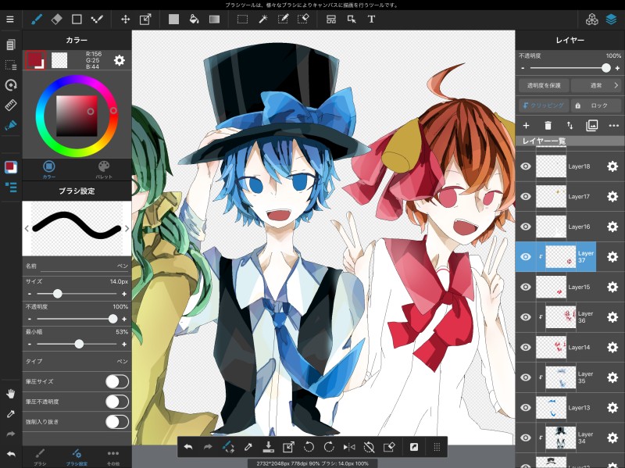Open the hamburger main menu
This screenshot has height=468, width=625.
(x=10, y=19)
